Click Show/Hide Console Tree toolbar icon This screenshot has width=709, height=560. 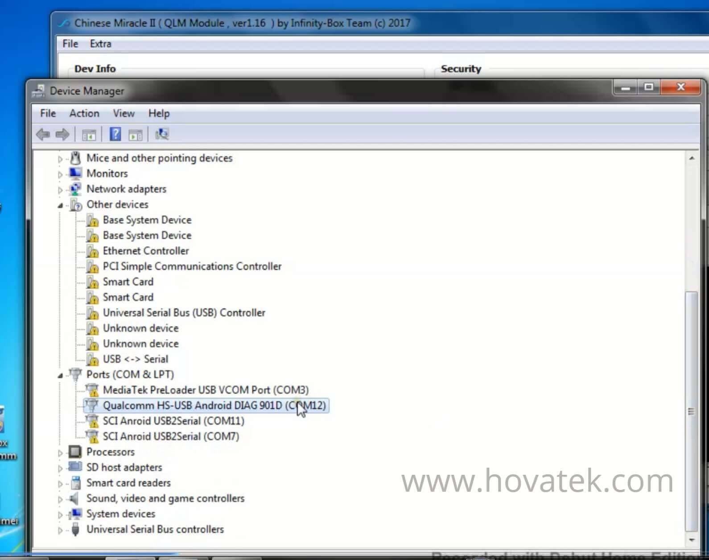pyautogui.click(x=89, y=134)
